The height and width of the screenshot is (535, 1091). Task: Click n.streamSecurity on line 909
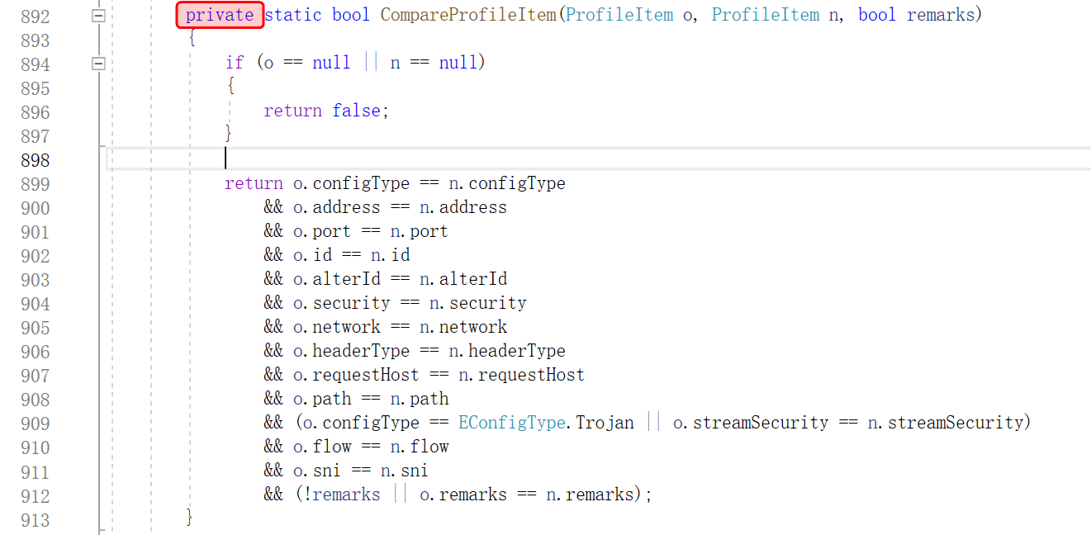pyautogui.click(x=945, y=423)
